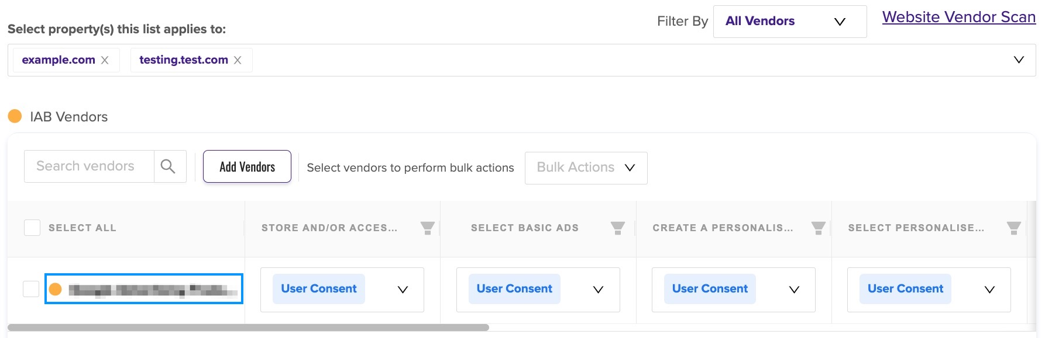Open User Consent dropdown under Select Basic Ads
The height and width of the screenshot is (338, 1045).
click(x=538, y=290)
